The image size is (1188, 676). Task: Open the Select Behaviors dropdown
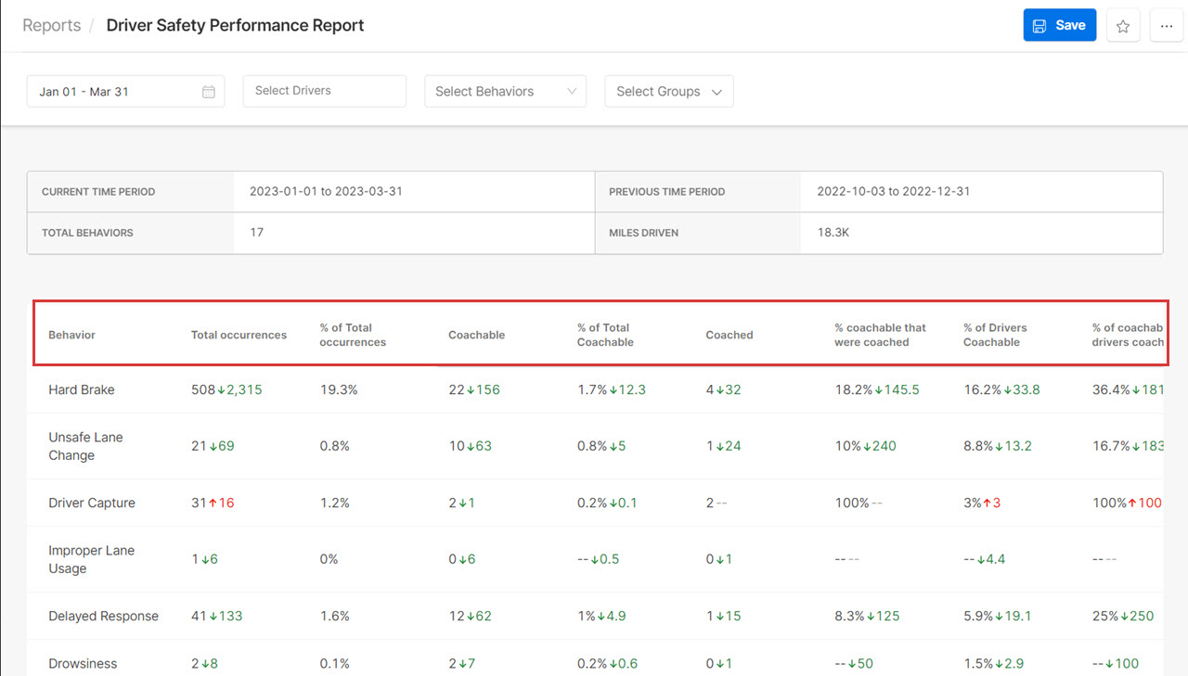[x=505, y=91]
